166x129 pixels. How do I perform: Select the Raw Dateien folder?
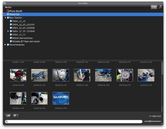coord(16,18)
